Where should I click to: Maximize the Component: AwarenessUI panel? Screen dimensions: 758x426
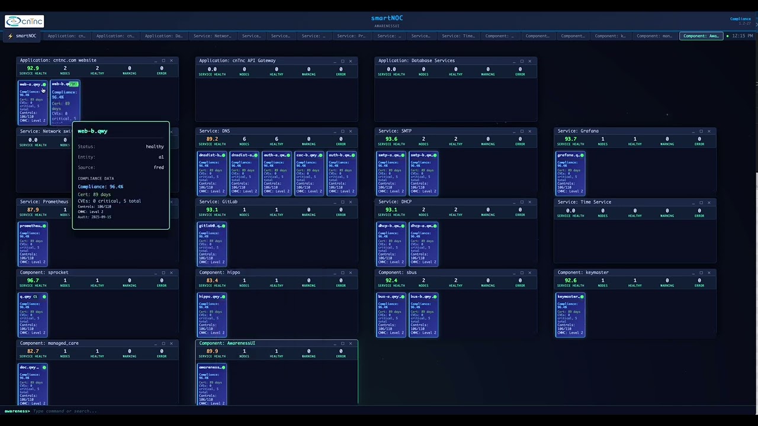click(342, 343)
